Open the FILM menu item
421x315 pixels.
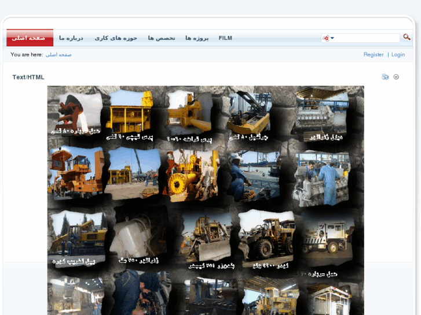click(x=225, y=38)
